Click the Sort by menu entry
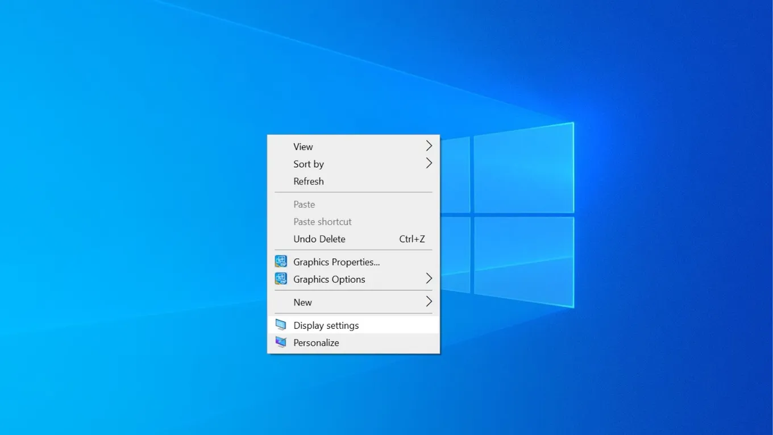Screen dimensions: 773x435 point(309,164)
